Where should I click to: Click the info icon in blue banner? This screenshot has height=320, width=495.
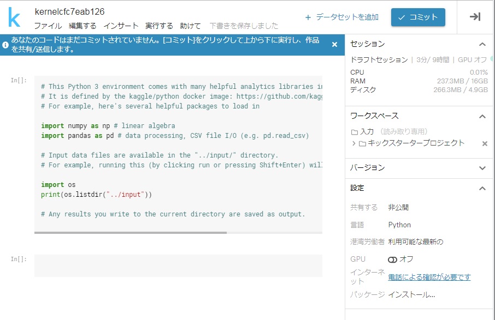[5, 45]
